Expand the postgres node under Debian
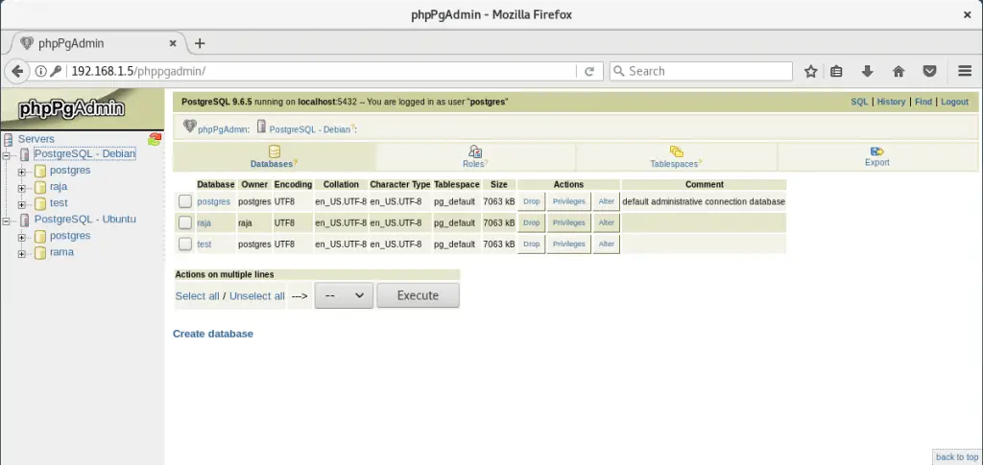983x465 pixels. tap(22, 172)
